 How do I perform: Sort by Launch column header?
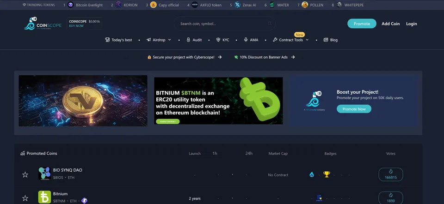[x=195, y=153]
